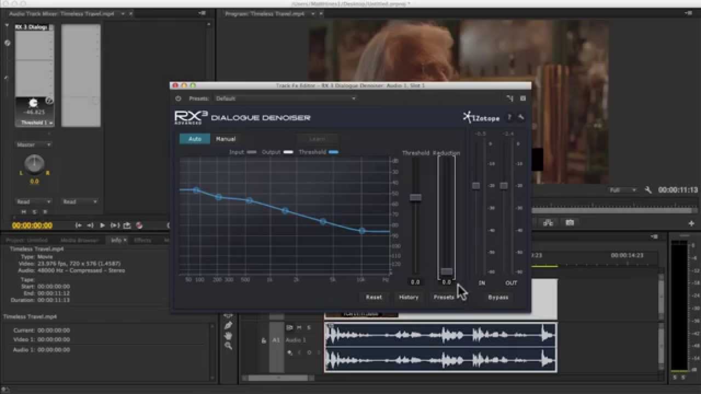
Task: Click the Bypass button
Action: click(498, 297)
